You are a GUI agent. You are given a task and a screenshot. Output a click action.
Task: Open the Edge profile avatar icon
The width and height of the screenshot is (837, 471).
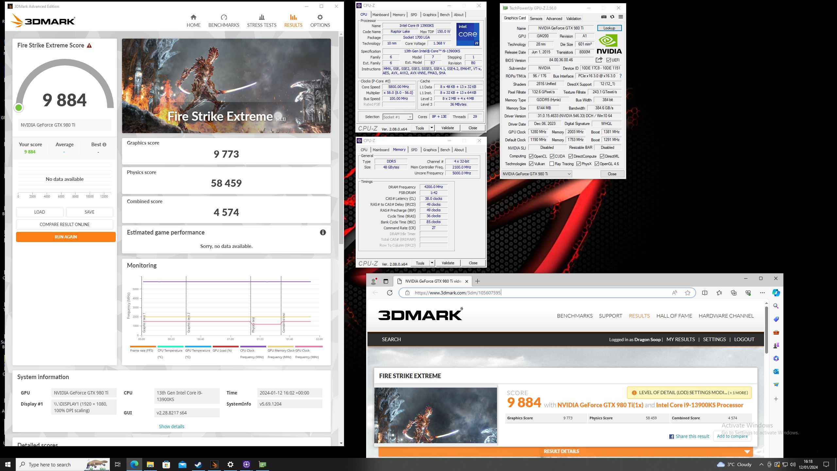tap(374, 281)
